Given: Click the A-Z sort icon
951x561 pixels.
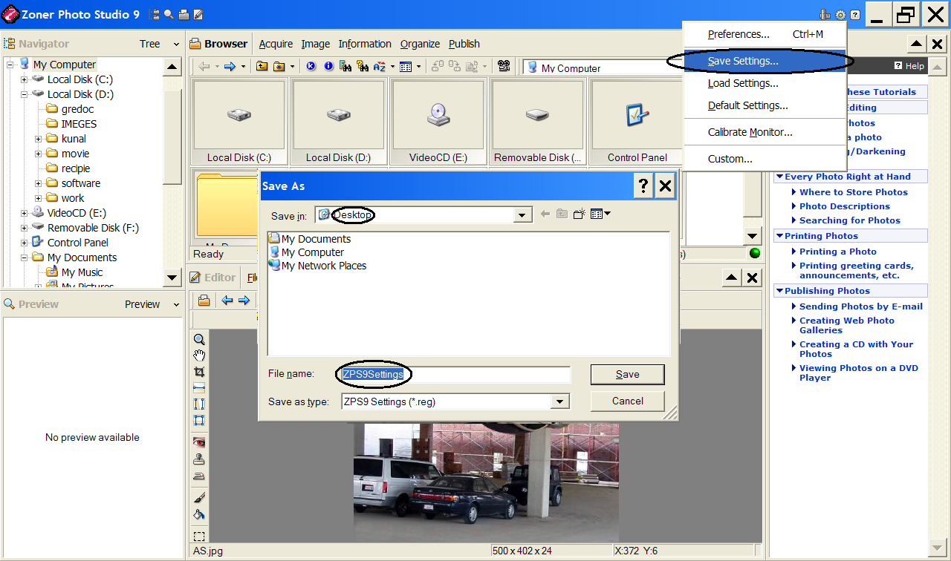Looking at the screenshot, I should pyautogui.click(x=380, y=67).
